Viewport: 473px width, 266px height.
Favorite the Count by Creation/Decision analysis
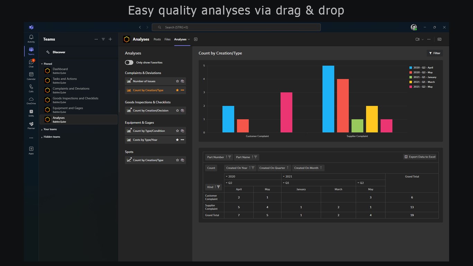click(x=177, y=110)
